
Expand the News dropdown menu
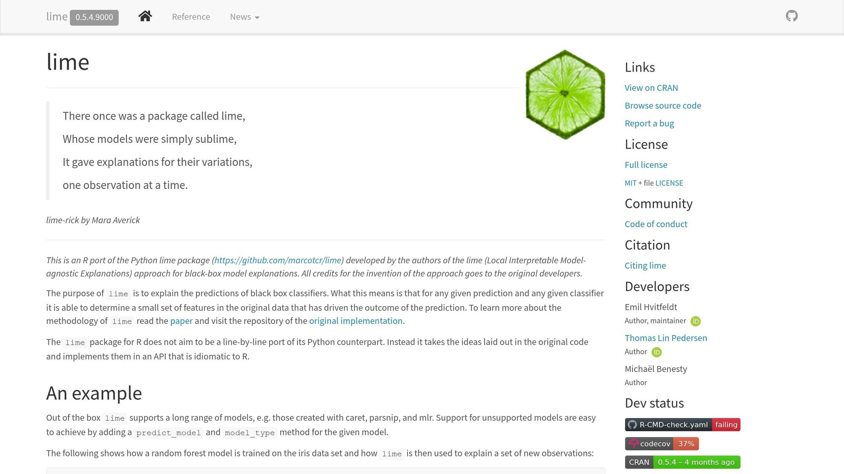[244, 17]
